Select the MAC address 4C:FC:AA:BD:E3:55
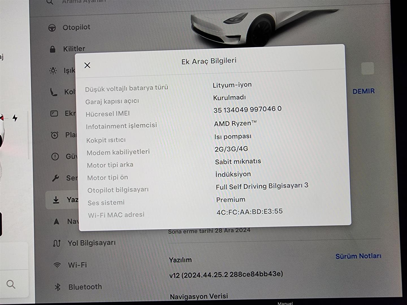407x305 pixels. pyautogui.click(x=250, y=212)
